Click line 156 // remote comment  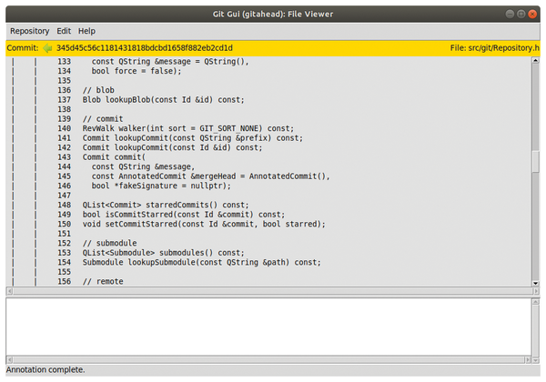[103, 281]
